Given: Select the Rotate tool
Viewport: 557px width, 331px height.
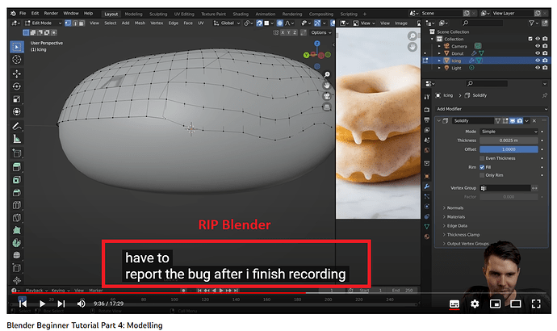Looking at the screenshot, I should pyautogui.click(x=17, y=86).
